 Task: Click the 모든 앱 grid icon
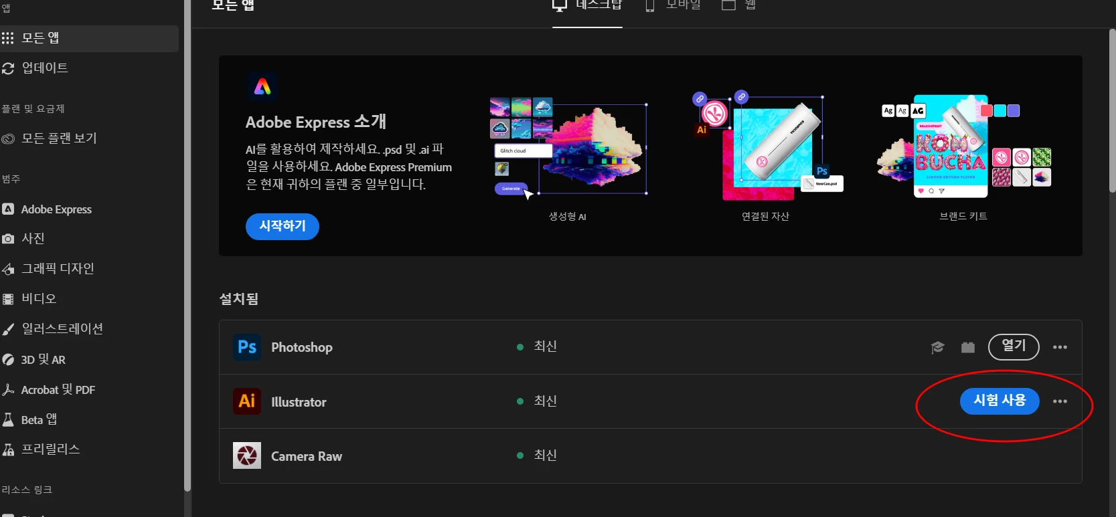[x=8, y=38]
